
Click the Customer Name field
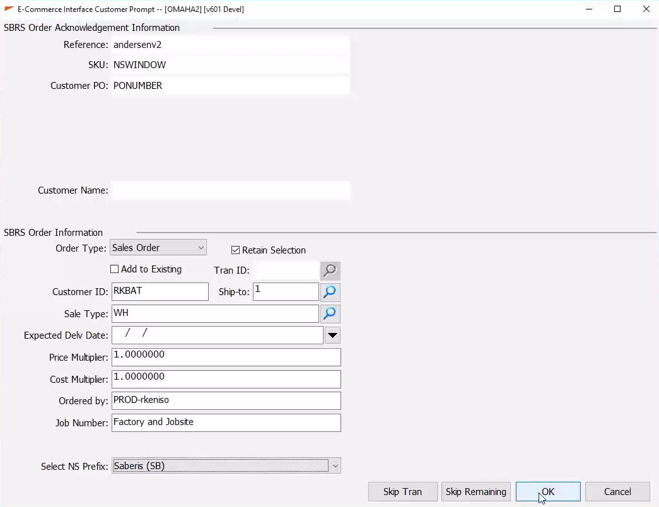(230, 190)
